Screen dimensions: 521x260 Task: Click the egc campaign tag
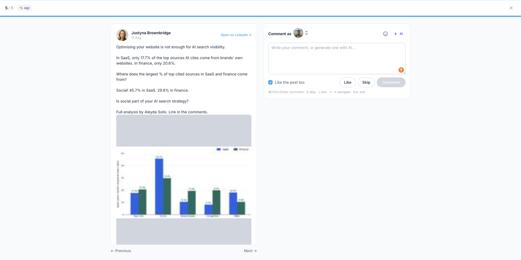pyautogui.click(x=24, y=8)
